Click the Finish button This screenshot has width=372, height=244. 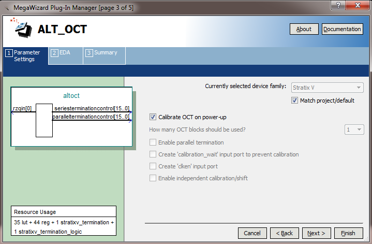click(x=349, y=233)
